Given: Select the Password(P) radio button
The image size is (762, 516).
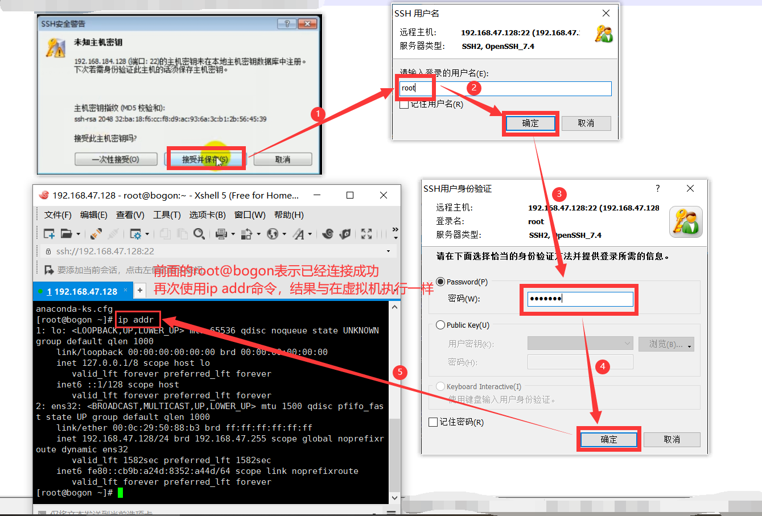Looking at the screenshot, I should (x=440, y=282).
